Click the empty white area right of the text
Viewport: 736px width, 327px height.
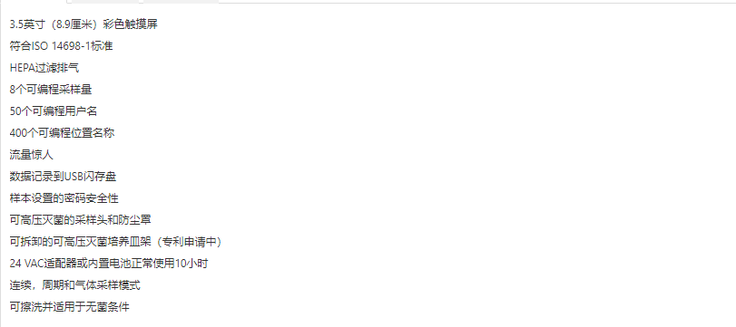[x=469, y=164]
